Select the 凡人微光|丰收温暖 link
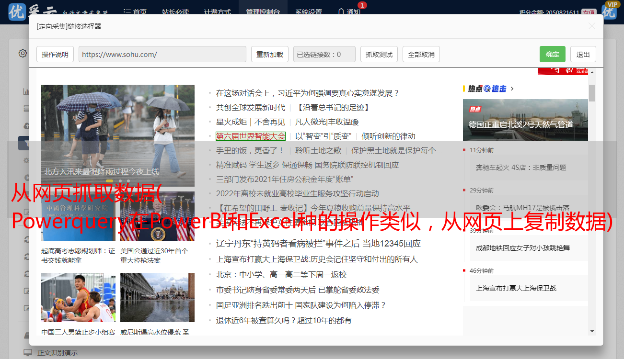This screenshot has height=359, width=624. point(327,122)
